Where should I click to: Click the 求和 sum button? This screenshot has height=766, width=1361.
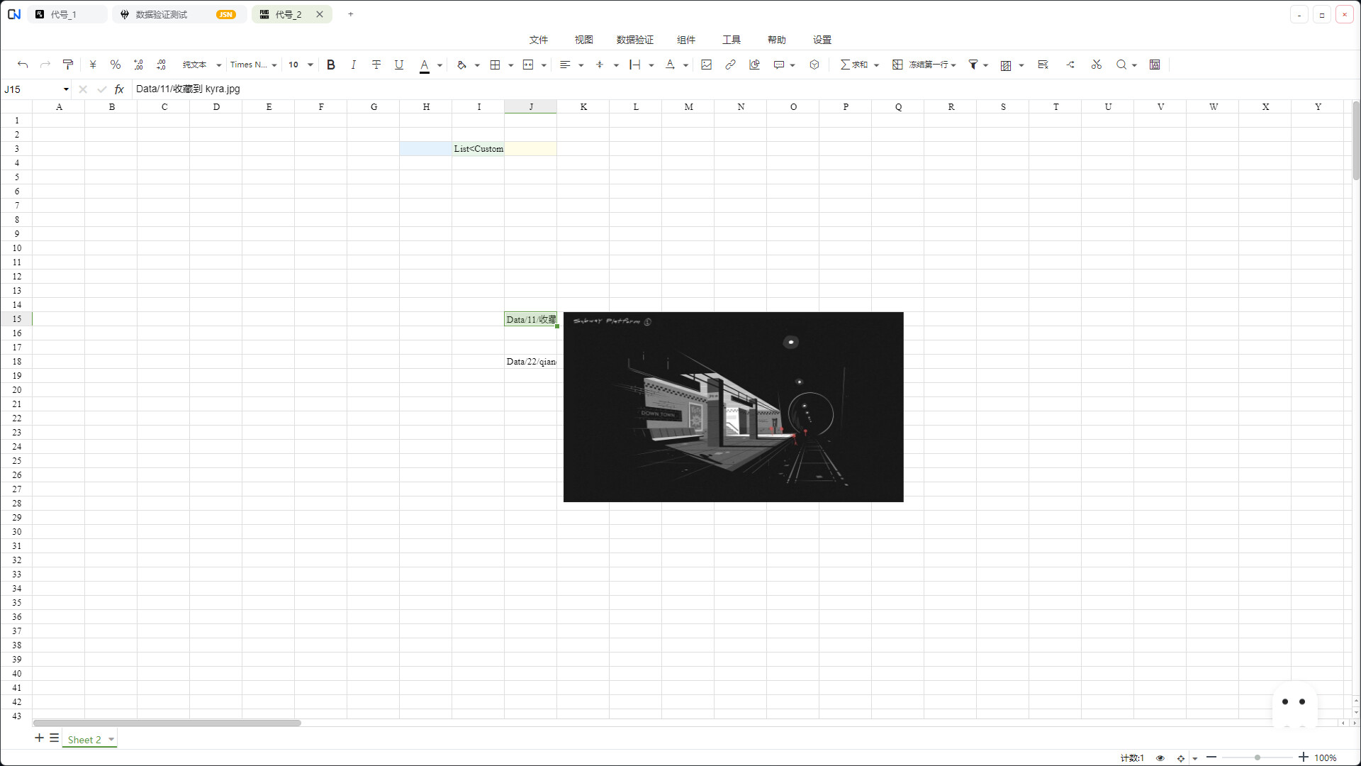tap(854, 65)
